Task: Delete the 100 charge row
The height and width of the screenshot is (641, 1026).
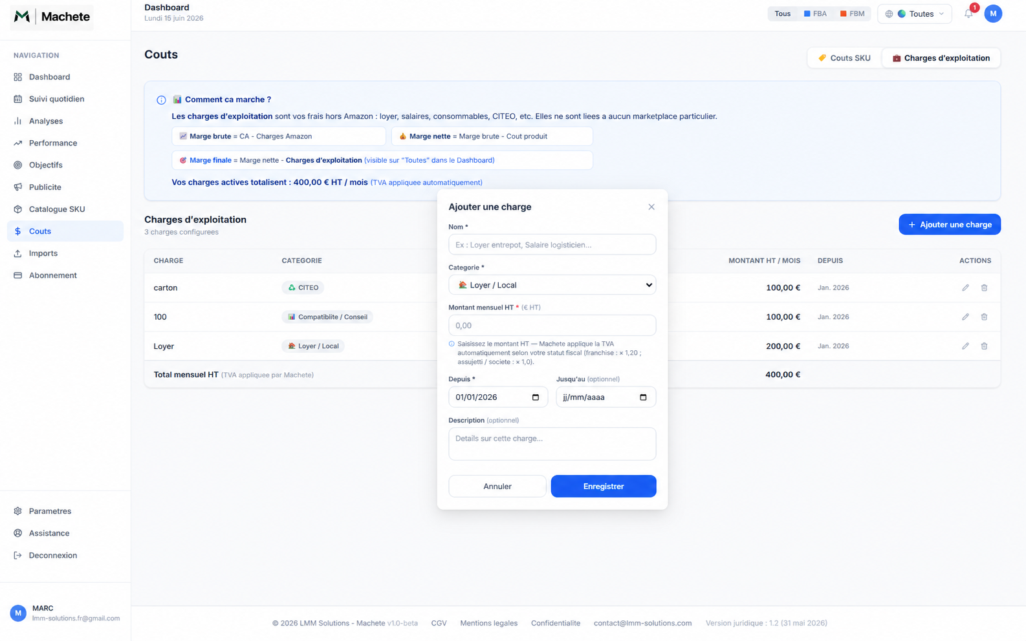Action: click(984, 317)
